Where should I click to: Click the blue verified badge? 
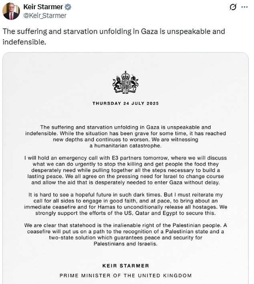pos(68,7)
